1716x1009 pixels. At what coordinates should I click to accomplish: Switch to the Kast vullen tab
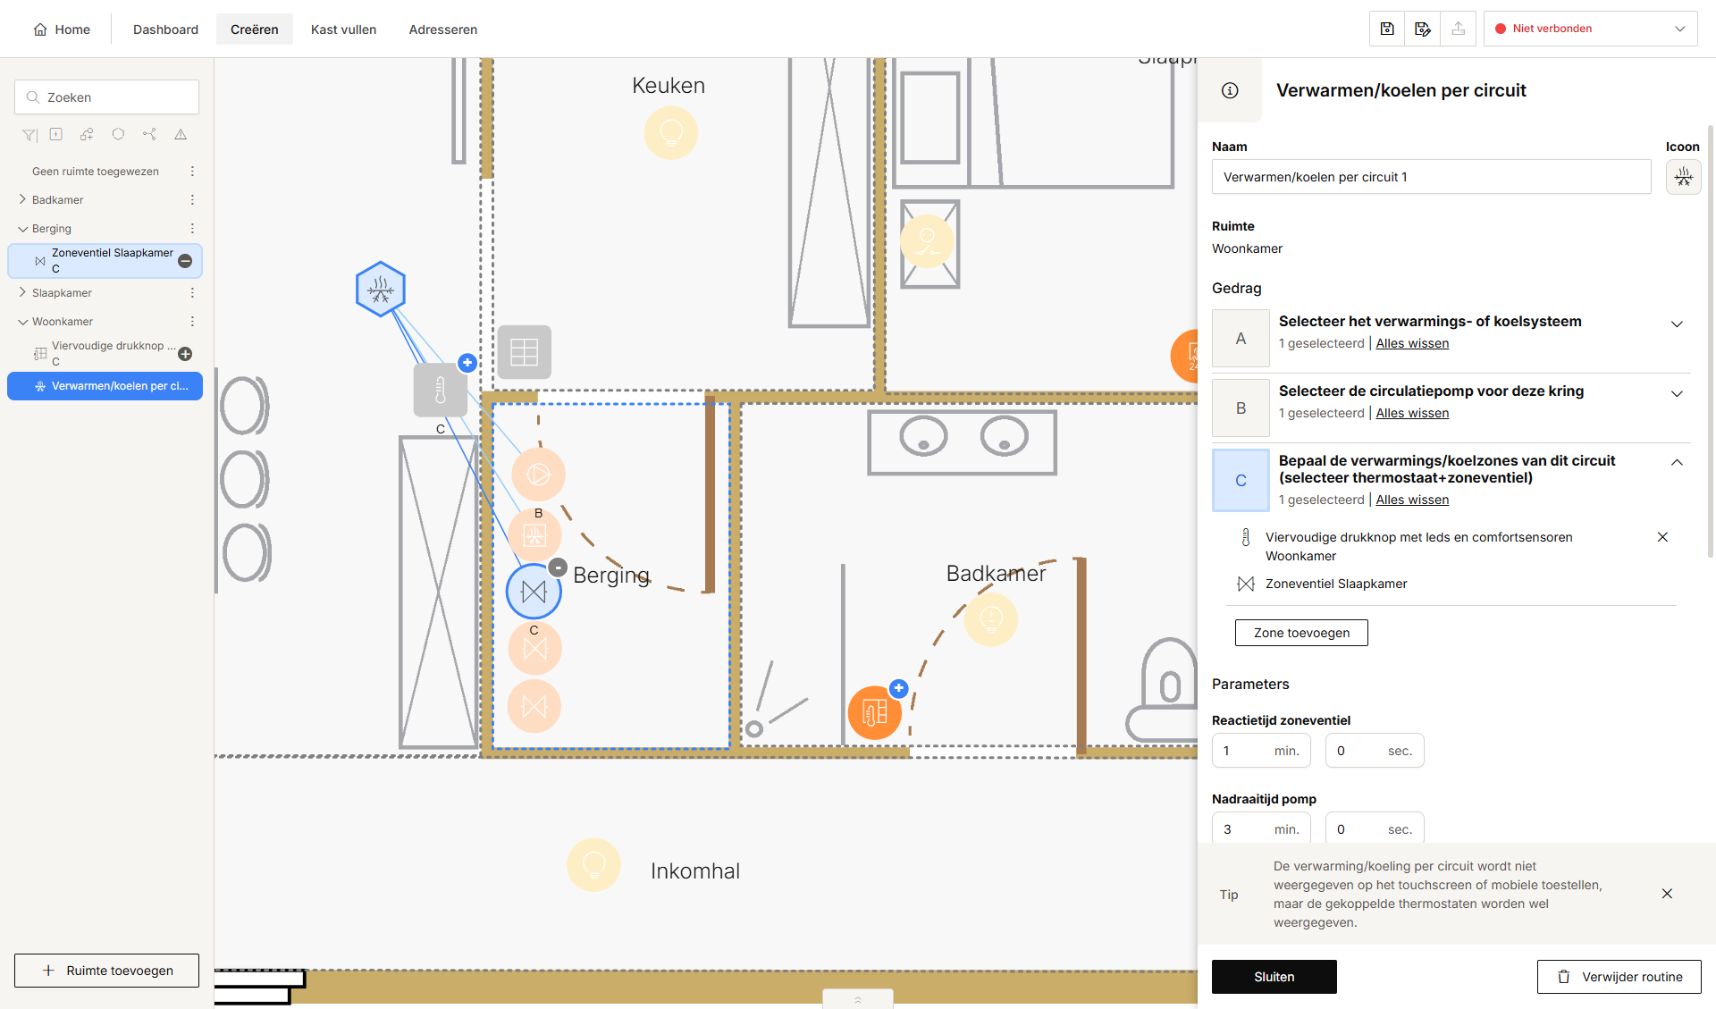(343, 29)
